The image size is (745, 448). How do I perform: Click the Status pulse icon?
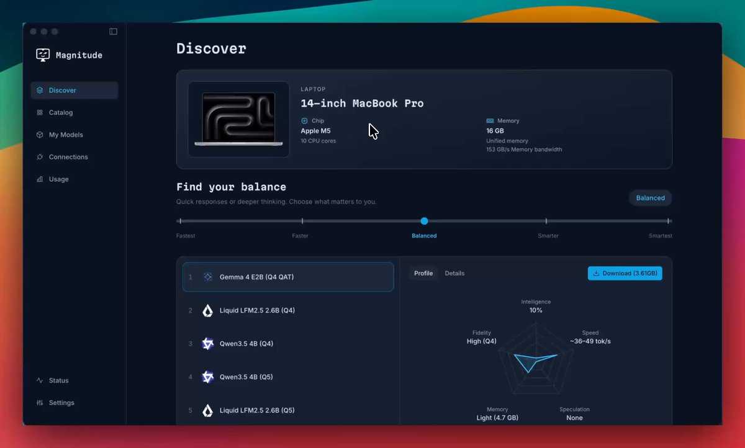click(x=40, y=380)
